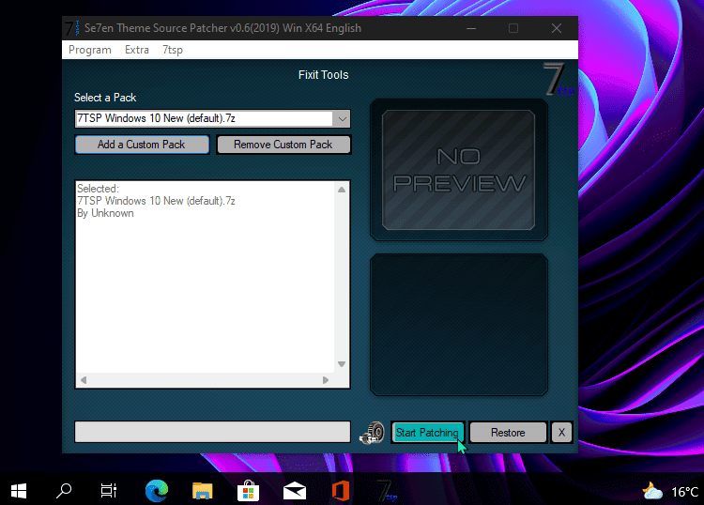The image size is (704, 505).
Task: Open the Extra menu
Action: click(137, 50)
